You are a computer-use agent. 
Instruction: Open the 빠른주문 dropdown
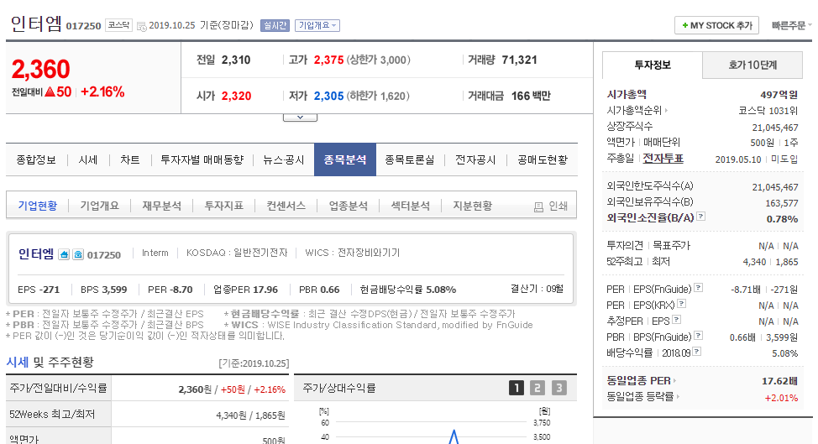coord(791,25)
